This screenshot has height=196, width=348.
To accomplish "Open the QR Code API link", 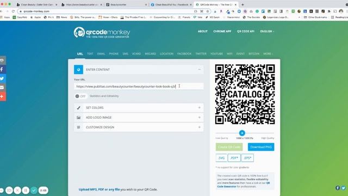I will coord(245,32).
